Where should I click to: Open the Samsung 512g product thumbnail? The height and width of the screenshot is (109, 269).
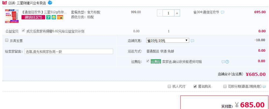[12, 16]
